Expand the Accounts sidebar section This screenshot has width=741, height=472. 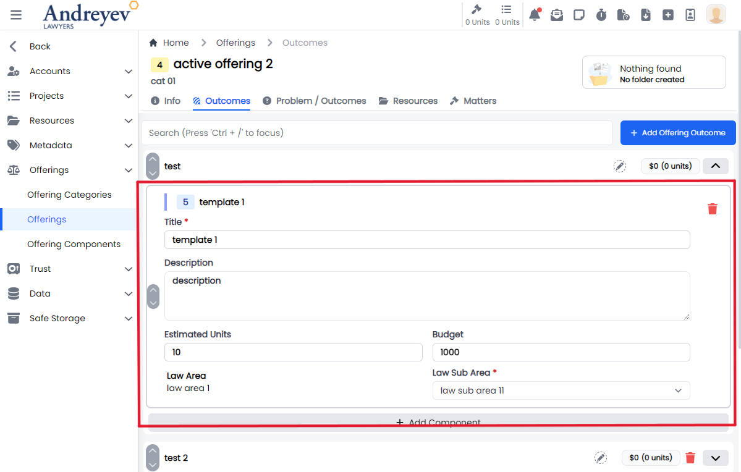coord(69,71)
